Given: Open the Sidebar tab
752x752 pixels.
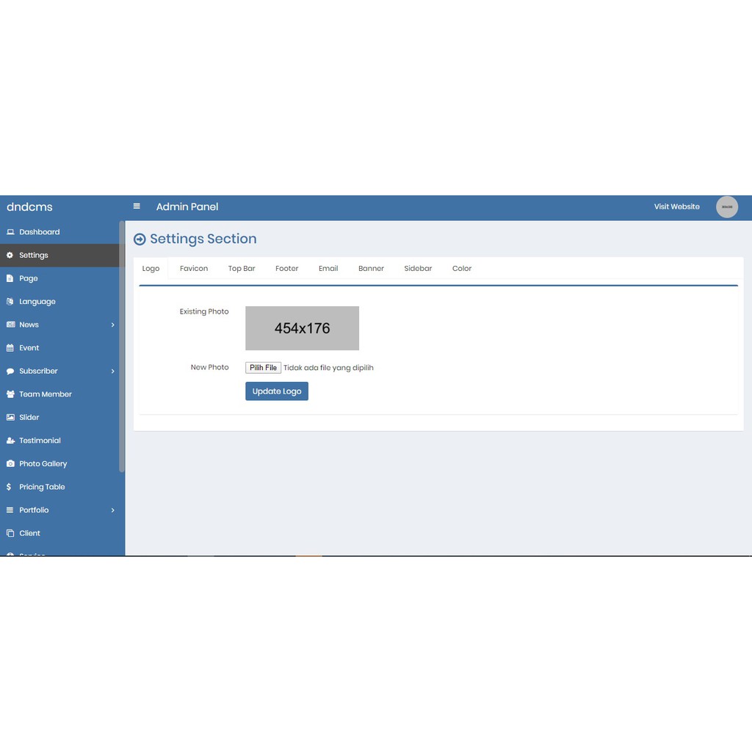Looking at the screenshot, I should pyautogui.click(x=418, y=269).
